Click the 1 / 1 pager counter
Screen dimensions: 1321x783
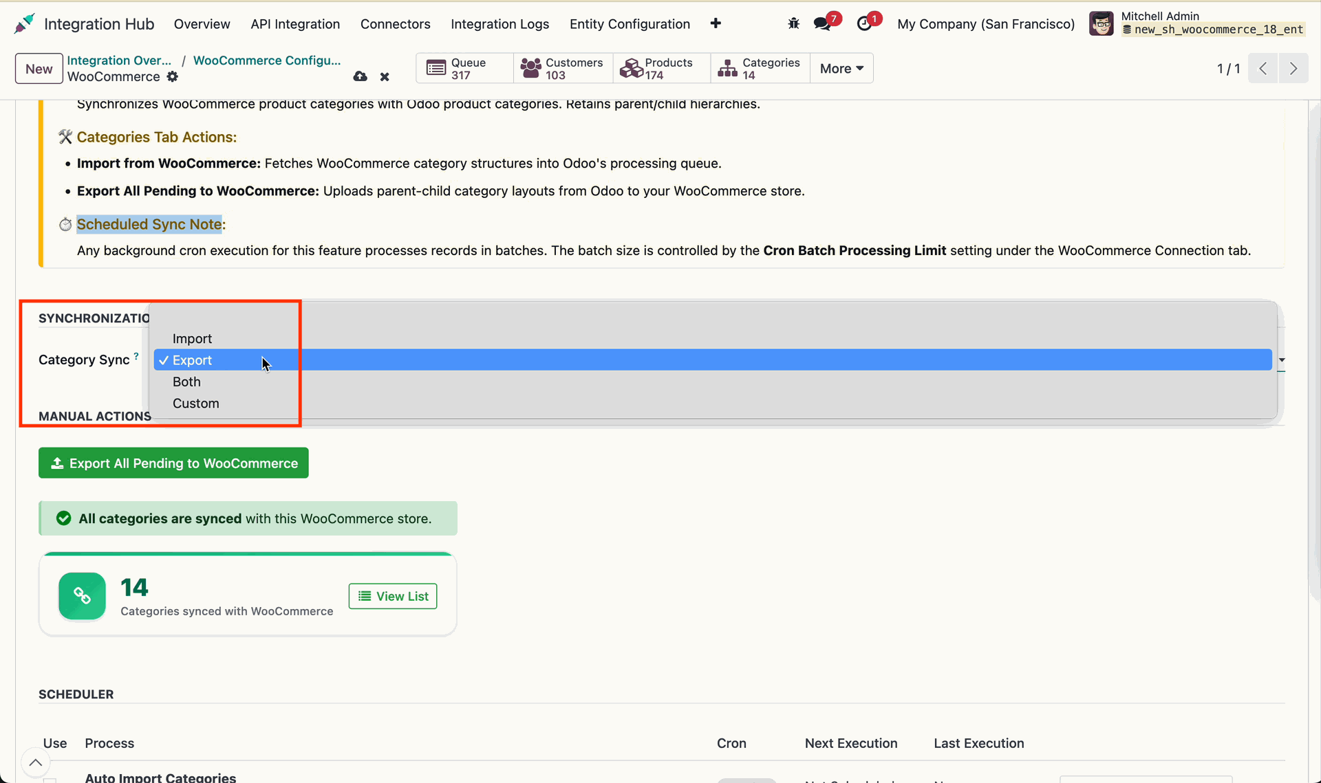(1228, 68)
